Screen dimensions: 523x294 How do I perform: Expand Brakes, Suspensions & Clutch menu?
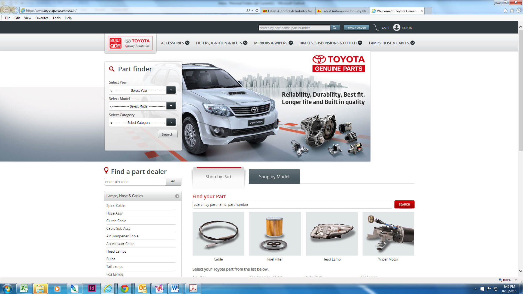point(330,43)
